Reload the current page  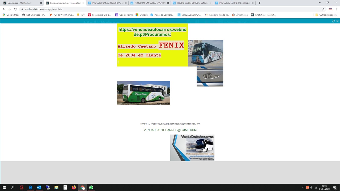[15, 9]
